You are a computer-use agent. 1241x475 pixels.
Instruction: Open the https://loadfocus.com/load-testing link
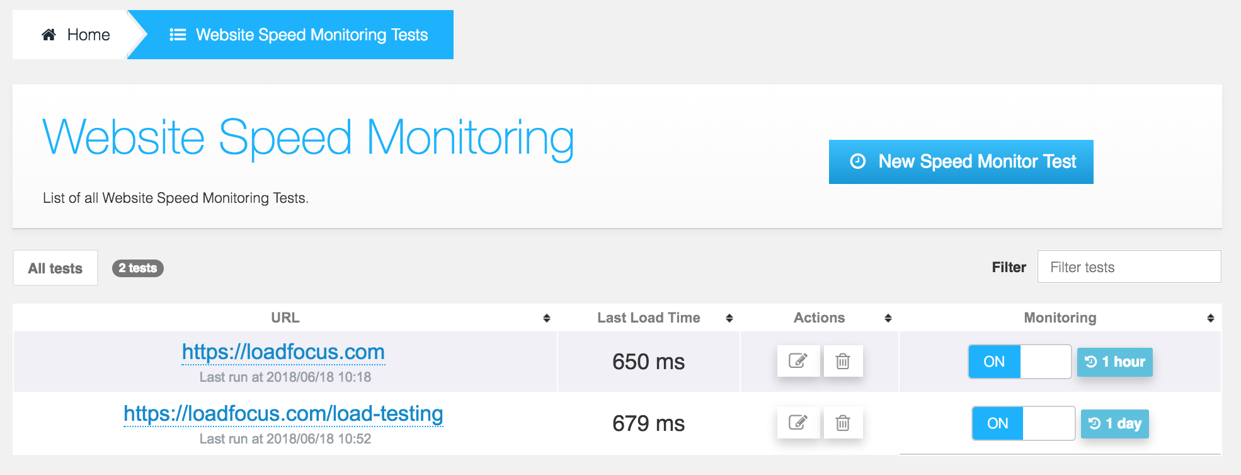click(283, 413)
